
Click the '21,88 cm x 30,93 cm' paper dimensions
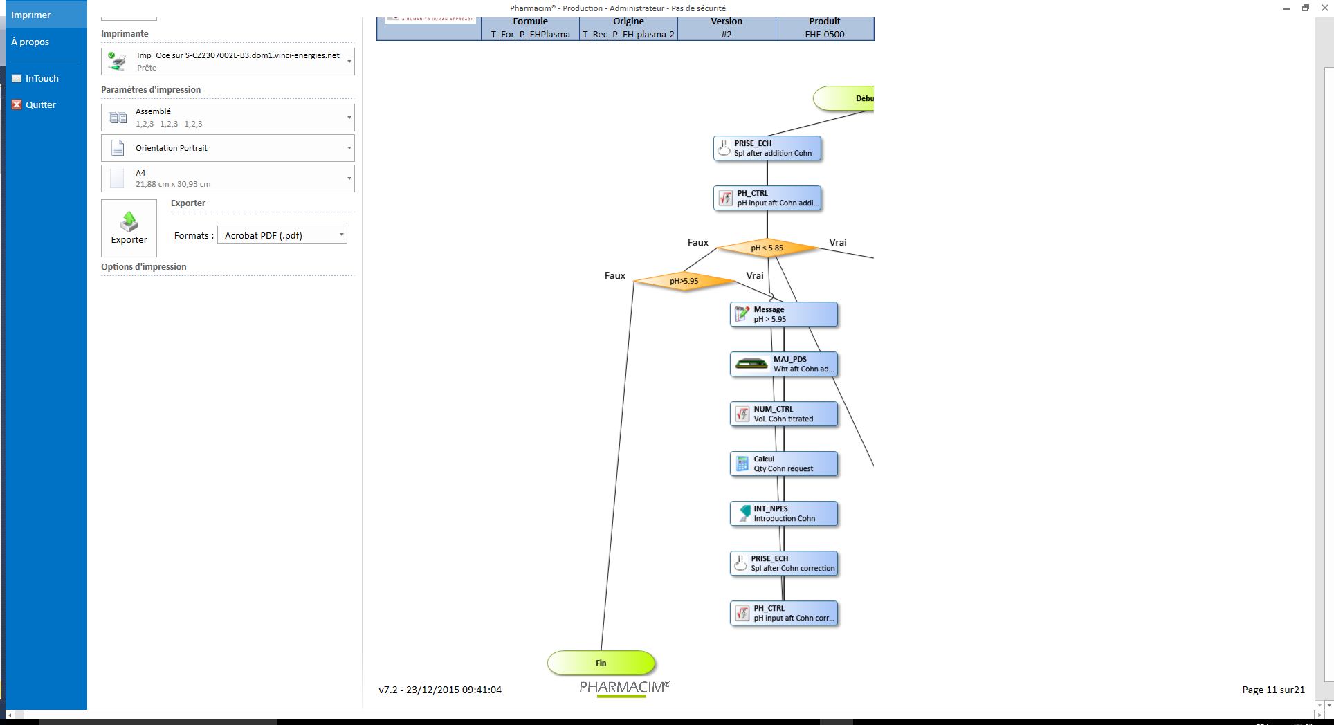point(173,184)
